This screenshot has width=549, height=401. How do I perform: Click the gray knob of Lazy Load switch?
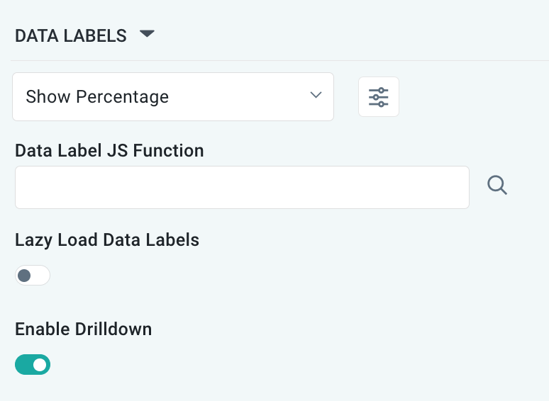25,276
